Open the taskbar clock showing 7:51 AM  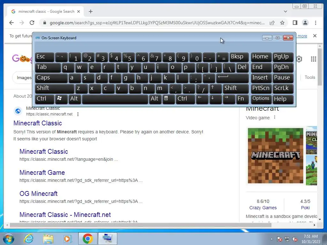coord(311,239)
